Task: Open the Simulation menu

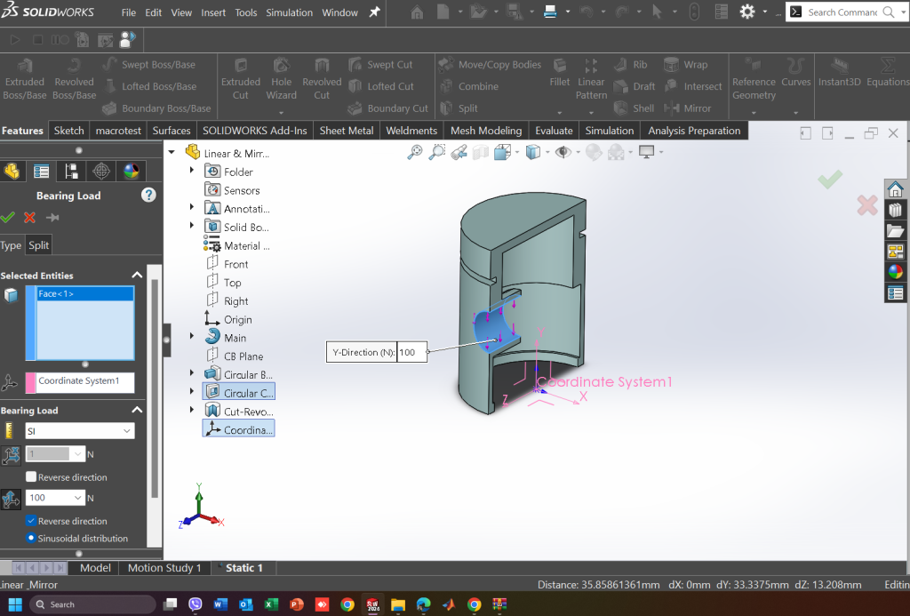Action: click(x=289, y=12)
